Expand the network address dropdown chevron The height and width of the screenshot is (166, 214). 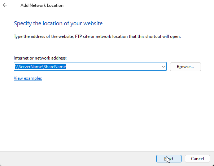click(163, 67)
